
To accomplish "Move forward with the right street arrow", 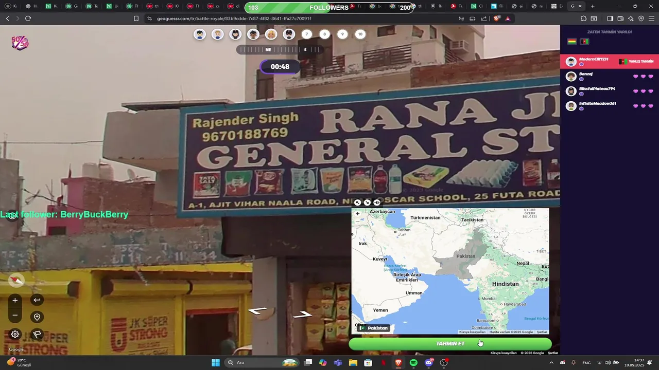I will [x=303, y=314].
